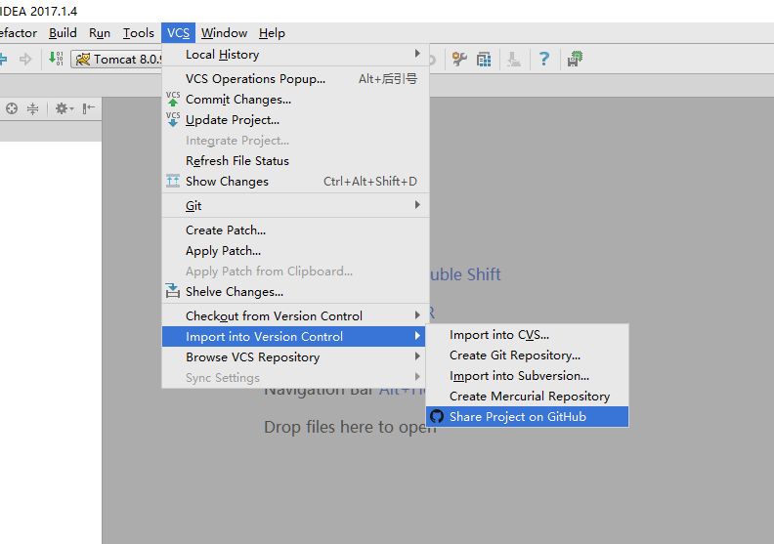
Task: Open the Refactor menu
Action: click(19, 33)
